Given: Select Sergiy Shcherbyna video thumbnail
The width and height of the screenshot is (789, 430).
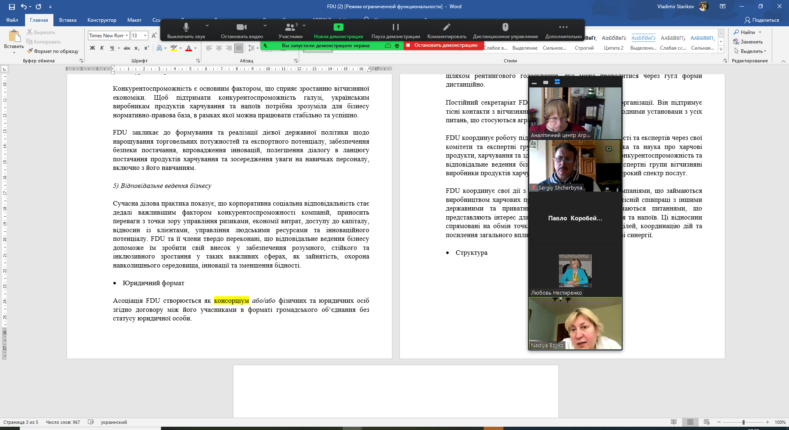Looking at the screenshot, I should click(575, 166).
